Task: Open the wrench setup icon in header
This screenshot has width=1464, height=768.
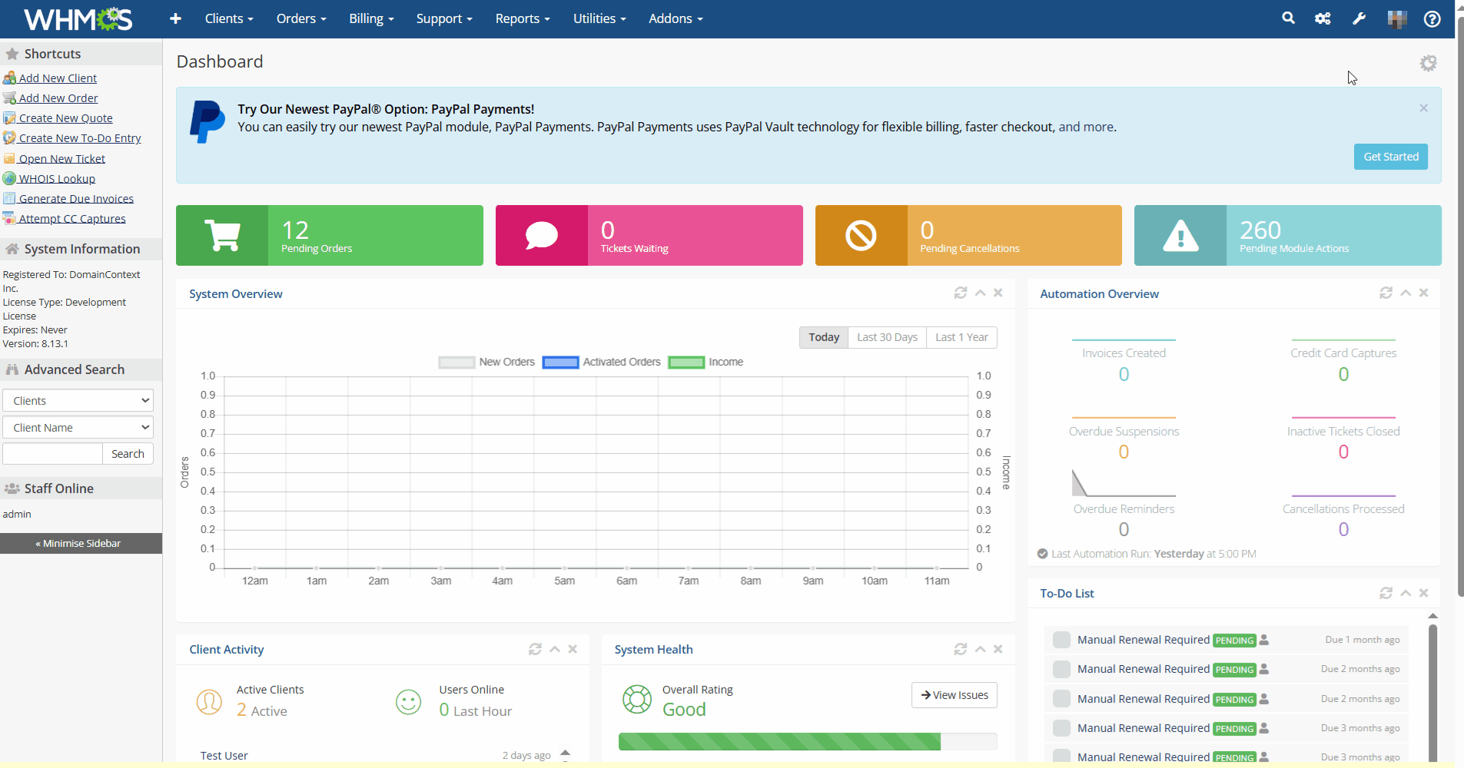Action: coord(1359,18)
